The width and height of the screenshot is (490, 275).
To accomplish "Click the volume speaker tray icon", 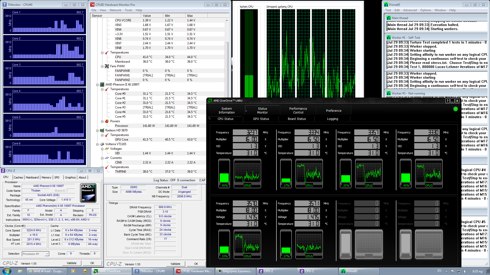I will (x=465, y=271).
